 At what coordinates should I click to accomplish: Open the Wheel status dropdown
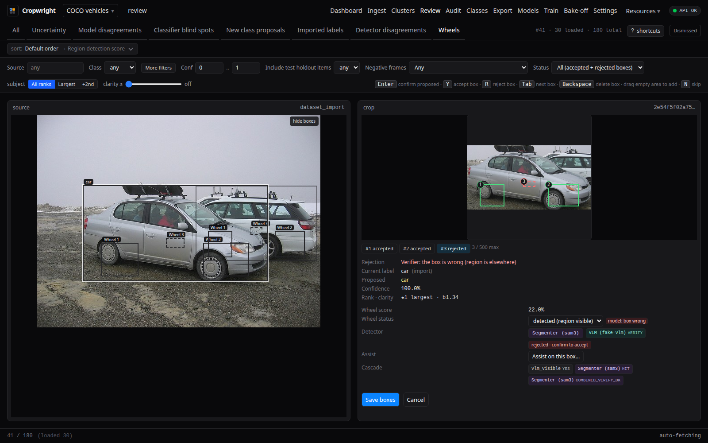[x=566, y=321]
